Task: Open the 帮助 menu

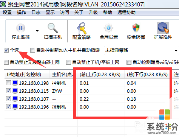Action: point(108,12)
